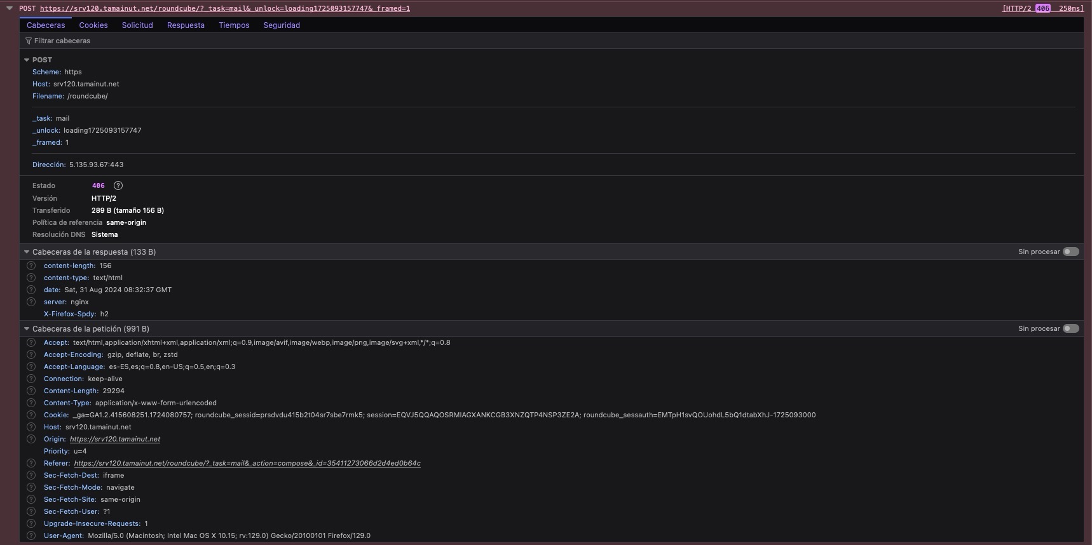Click help icon beside Cookie header
The image size is (1092, 545).
31,415
